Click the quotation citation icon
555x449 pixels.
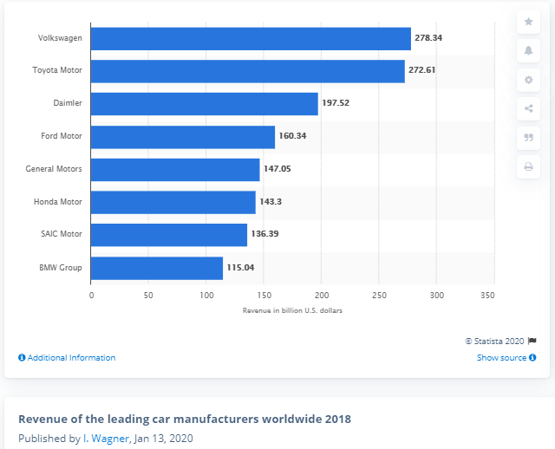coord(528,138)
